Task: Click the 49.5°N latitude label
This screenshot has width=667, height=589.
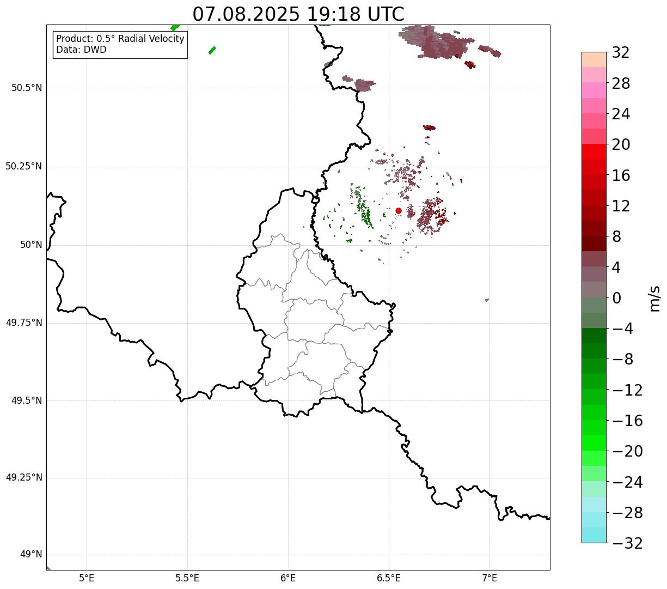Action: click(27, 400)
